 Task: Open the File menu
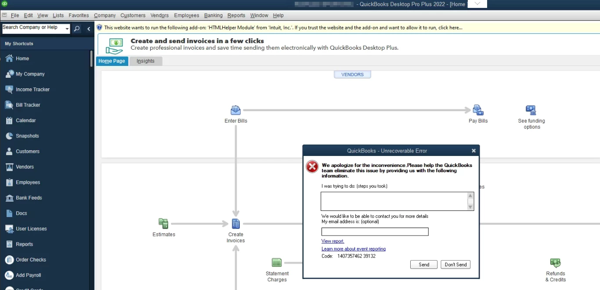[15, 15]
